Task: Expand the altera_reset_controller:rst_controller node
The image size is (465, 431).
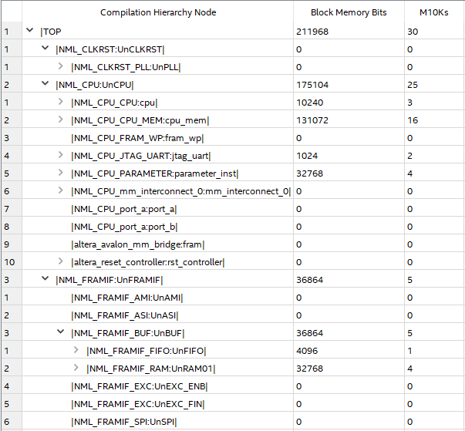Action: [60, 261]
